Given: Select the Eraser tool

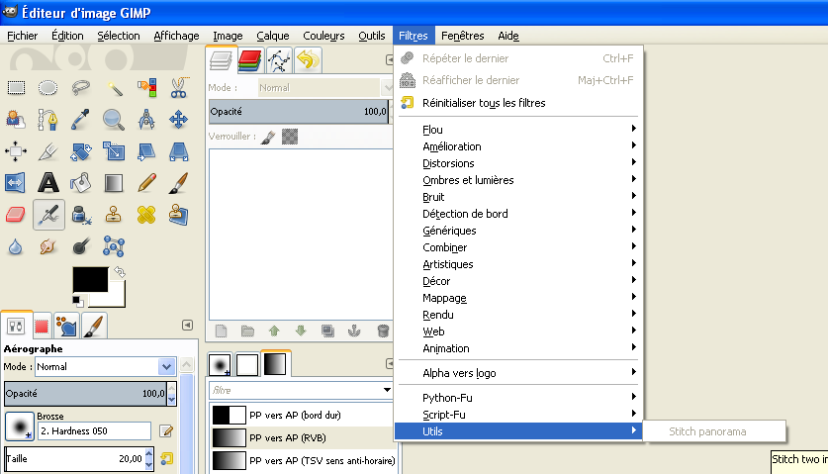Looking at the screenshot, I should (16, 215).
